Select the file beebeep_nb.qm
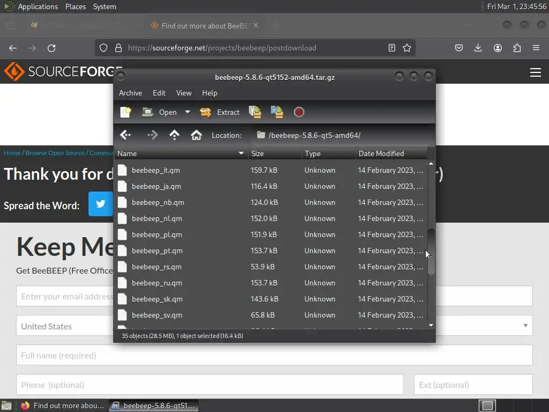This screenshot has height=412, width=549. click(x=271, y=202)
